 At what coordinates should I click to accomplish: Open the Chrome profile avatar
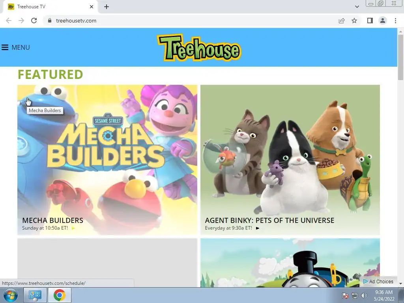[383, 21]
